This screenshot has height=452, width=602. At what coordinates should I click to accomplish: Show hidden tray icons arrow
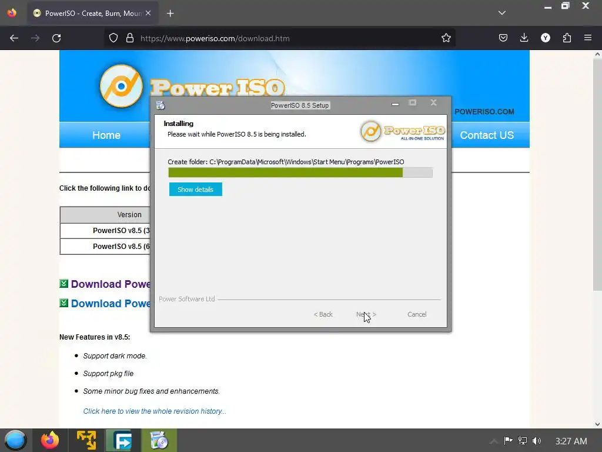[x=493, y=441]
